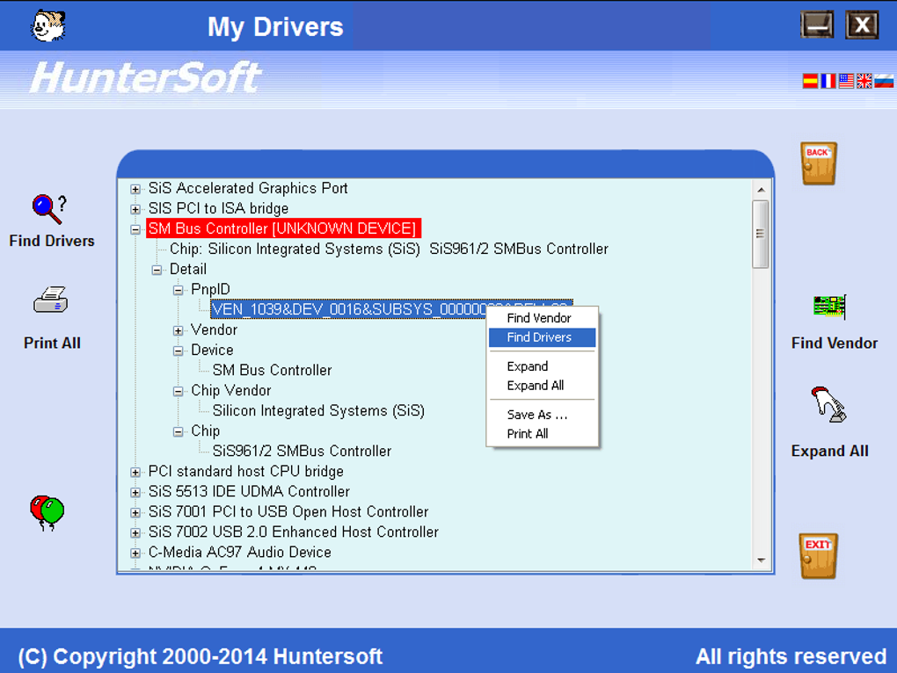The width and height of the screenshot is (897, 673).
Task: Select the French flag language
Action: pos(828,81)
